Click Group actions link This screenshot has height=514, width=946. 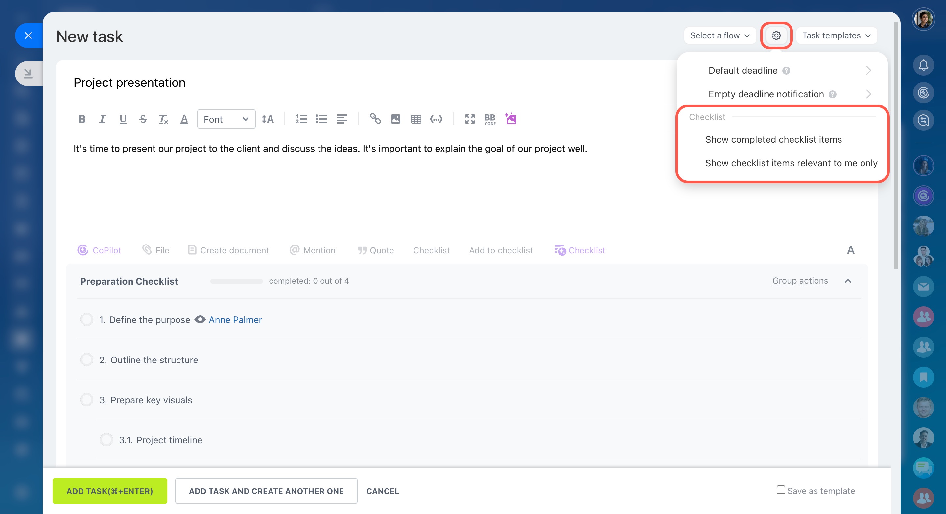tap(800, 281)
